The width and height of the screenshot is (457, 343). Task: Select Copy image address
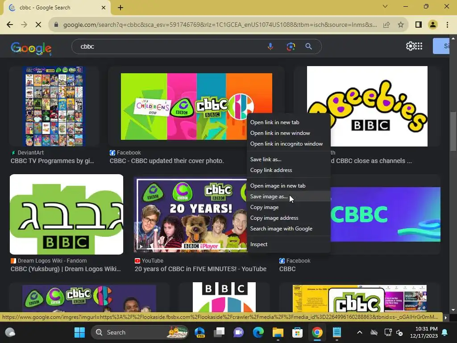(289, 218)
